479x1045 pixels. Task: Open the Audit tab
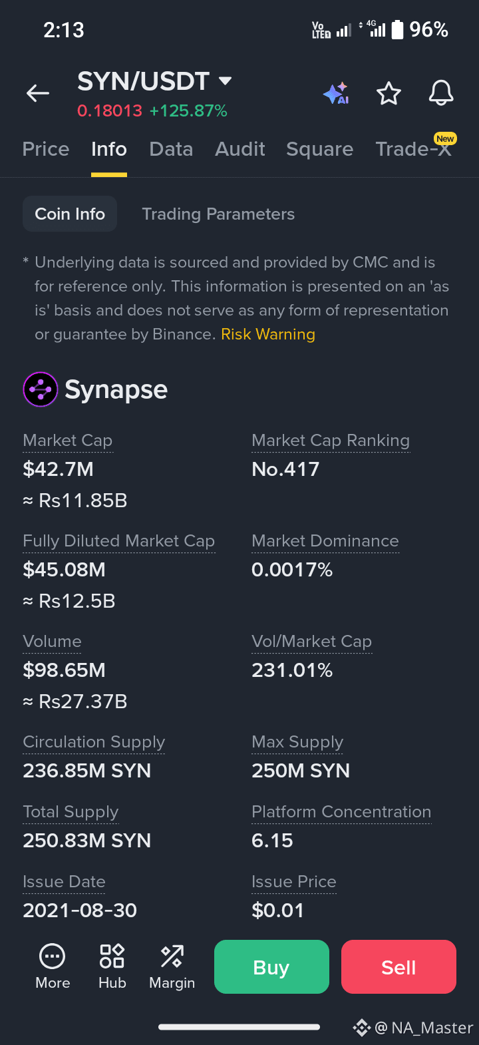tap(240, 149)
